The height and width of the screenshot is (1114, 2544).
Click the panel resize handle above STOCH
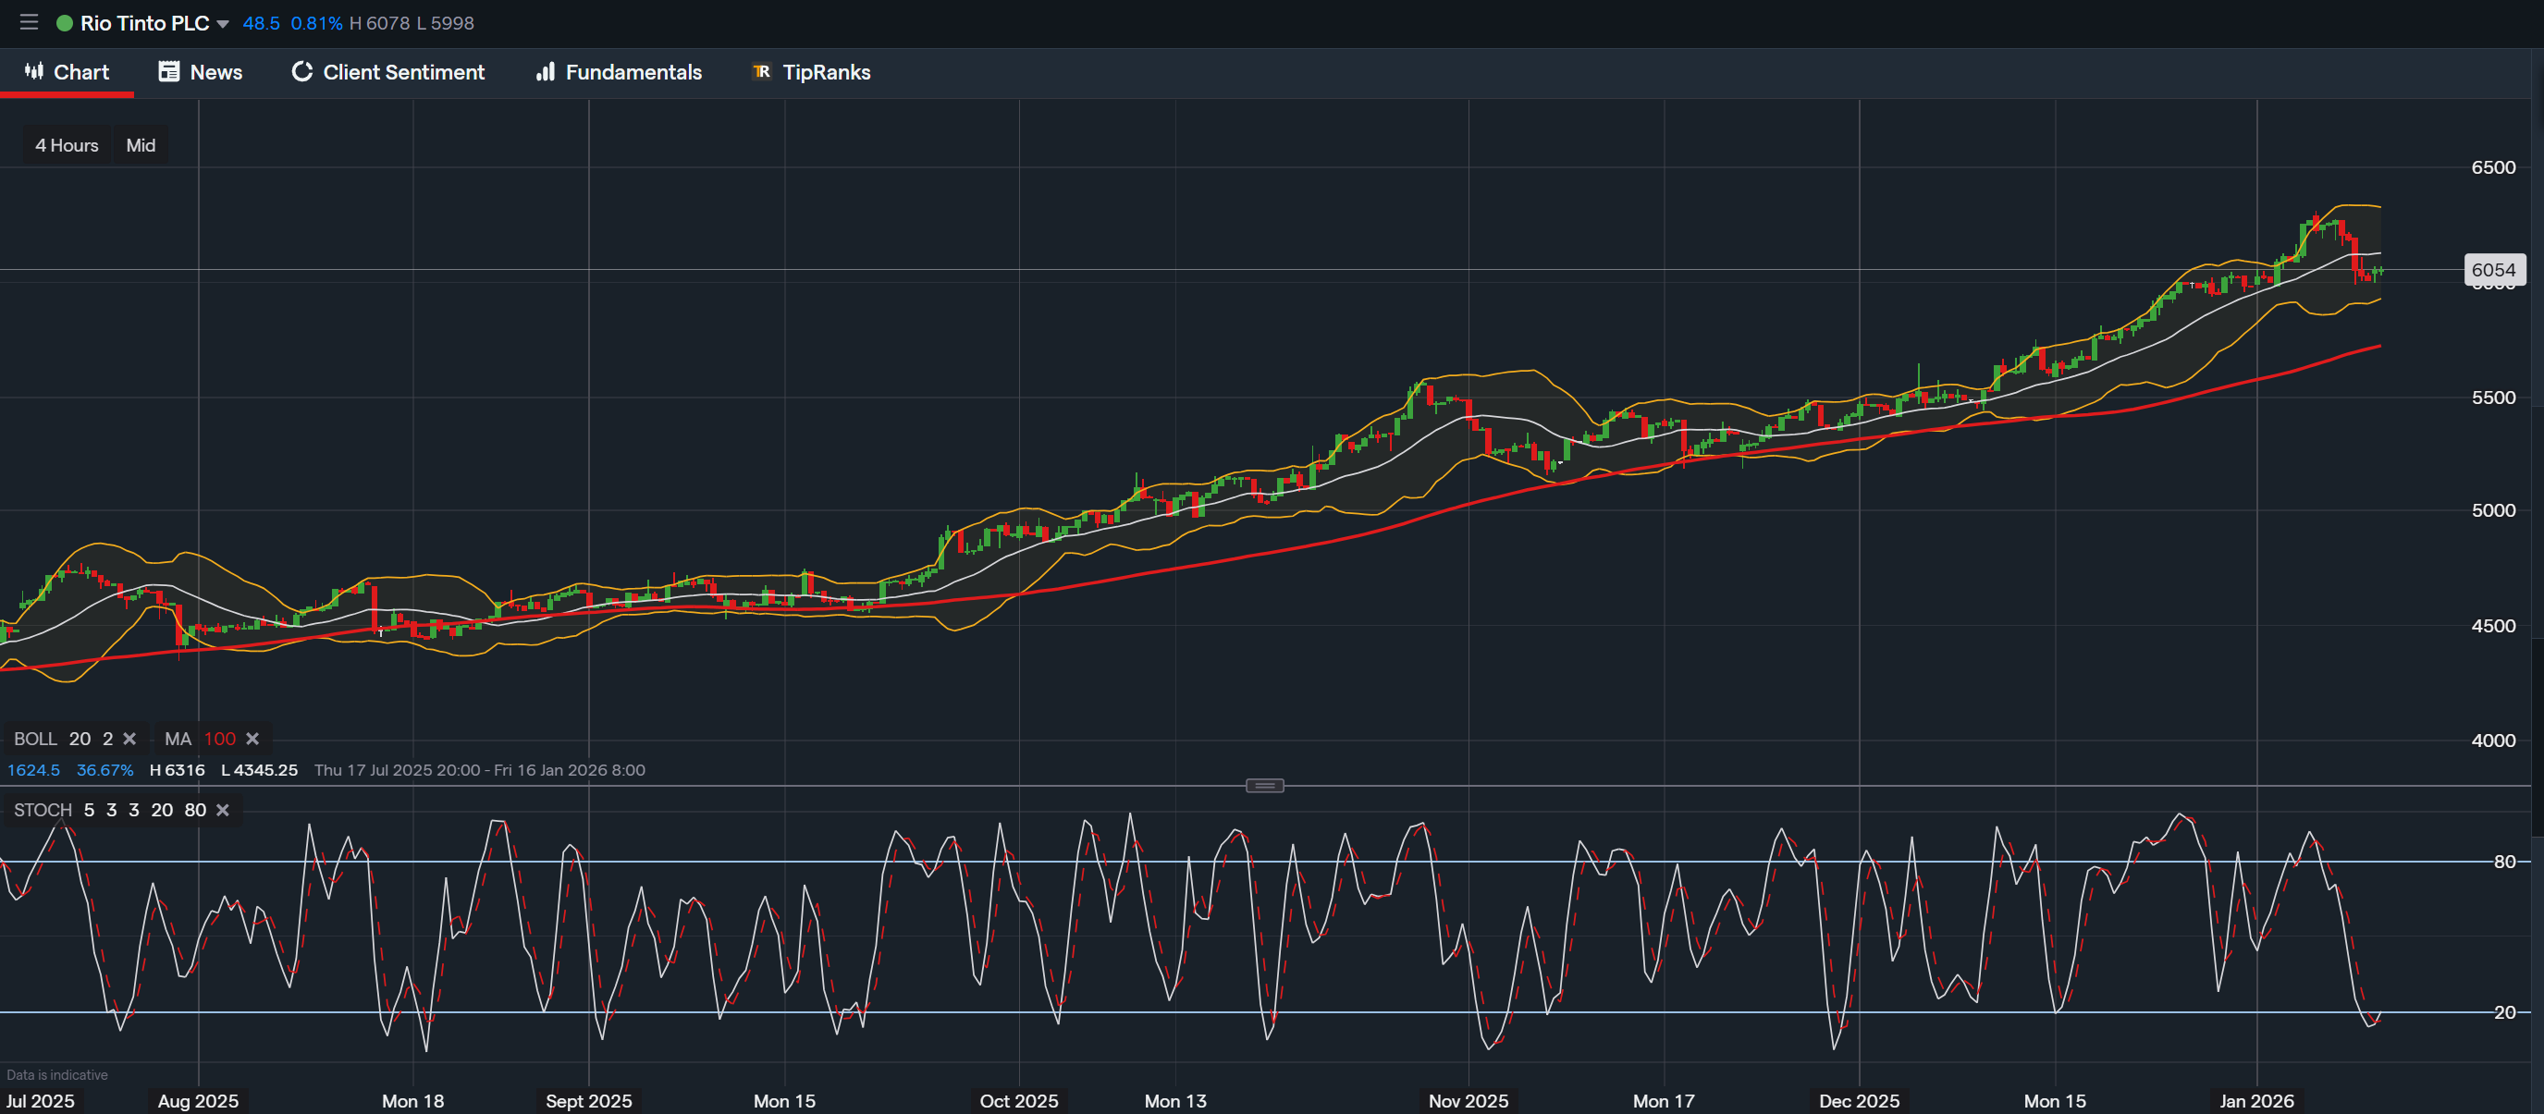[1265, 784]
